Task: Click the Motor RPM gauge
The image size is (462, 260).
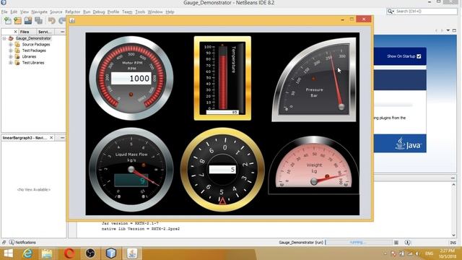Action: 131,78
